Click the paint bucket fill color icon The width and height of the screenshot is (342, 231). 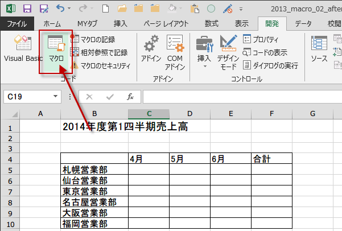tap(172, 9)
